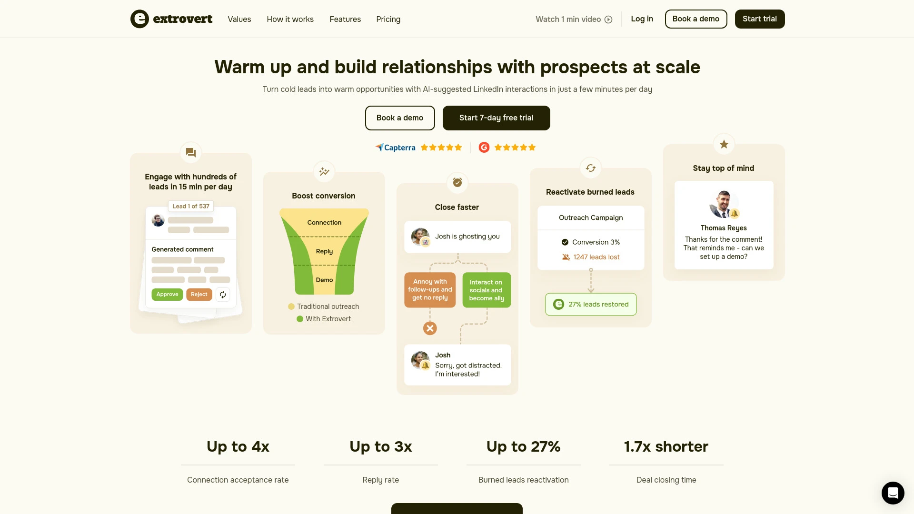This screenshot has height=514, width=914.
Task: Click the star icon on stay top of mind card
Action: pyautogui.click(x=723, y=144)
